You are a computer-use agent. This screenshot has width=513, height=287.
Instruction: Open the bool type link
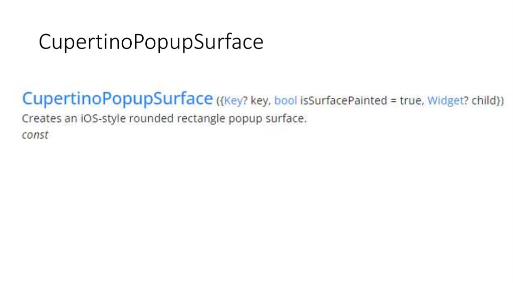[x=286, y=101]
